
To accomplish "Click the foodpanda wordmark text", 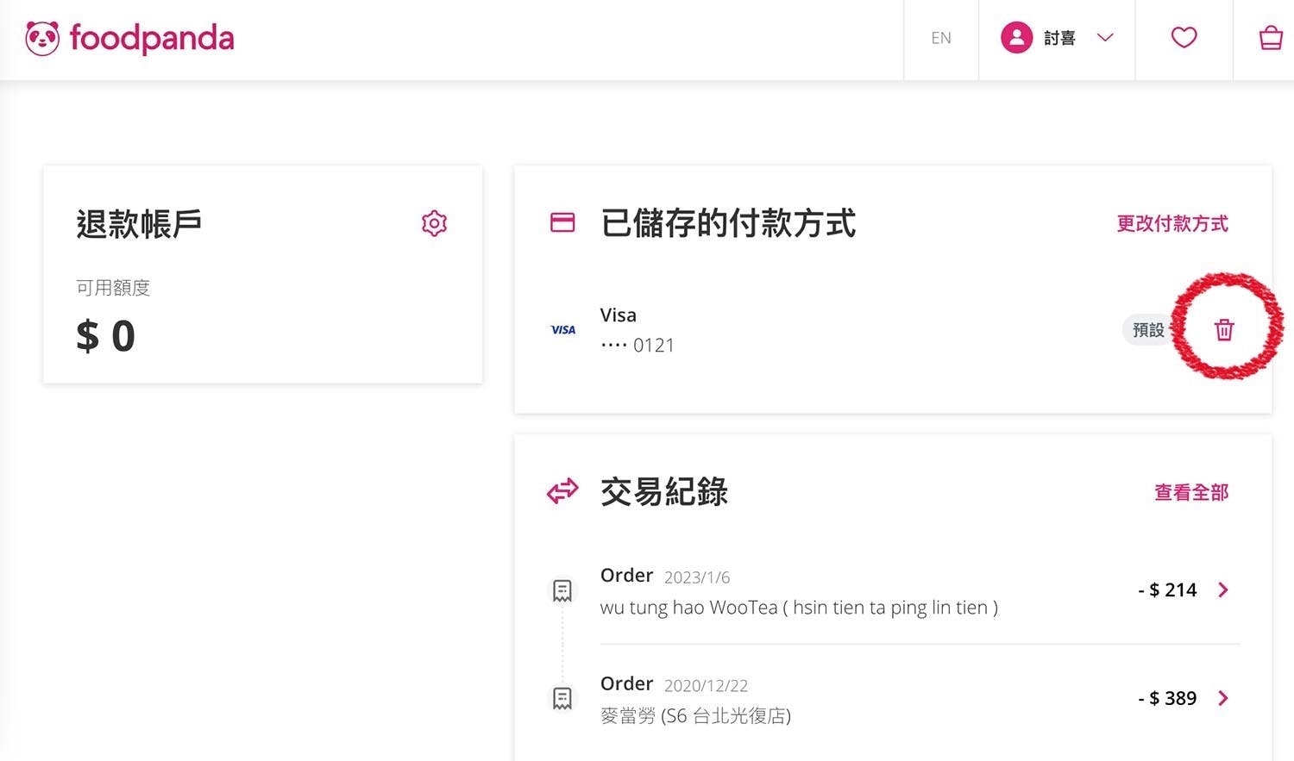I will click(152, 39).
